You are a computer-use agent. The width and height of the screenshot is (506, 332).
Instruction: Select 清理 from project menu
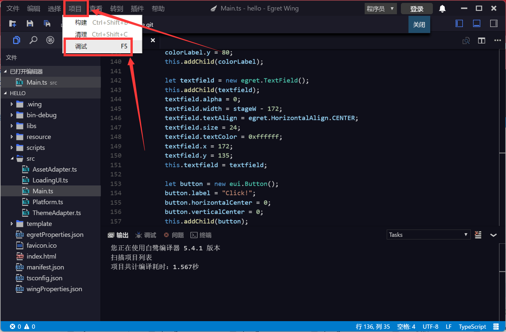pos(102,34)
